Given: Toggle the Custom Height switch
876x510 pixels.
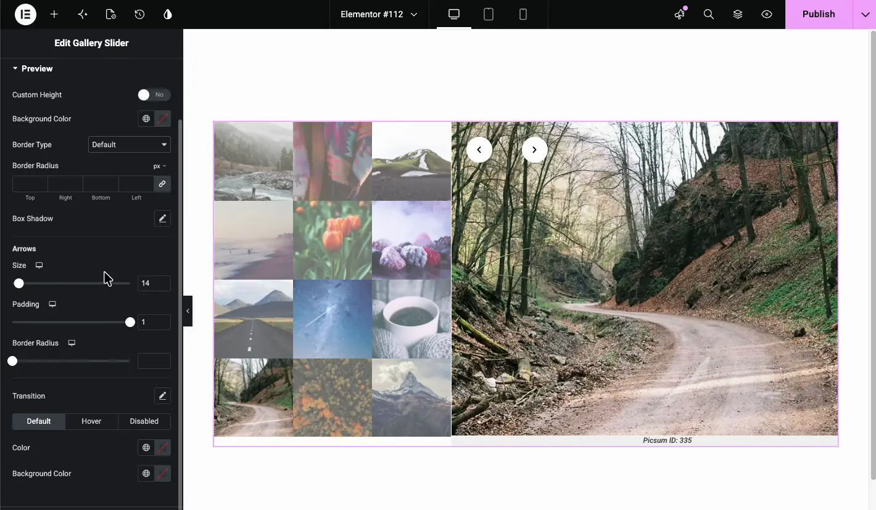Looking at the screenshot, I should (154, 95).
